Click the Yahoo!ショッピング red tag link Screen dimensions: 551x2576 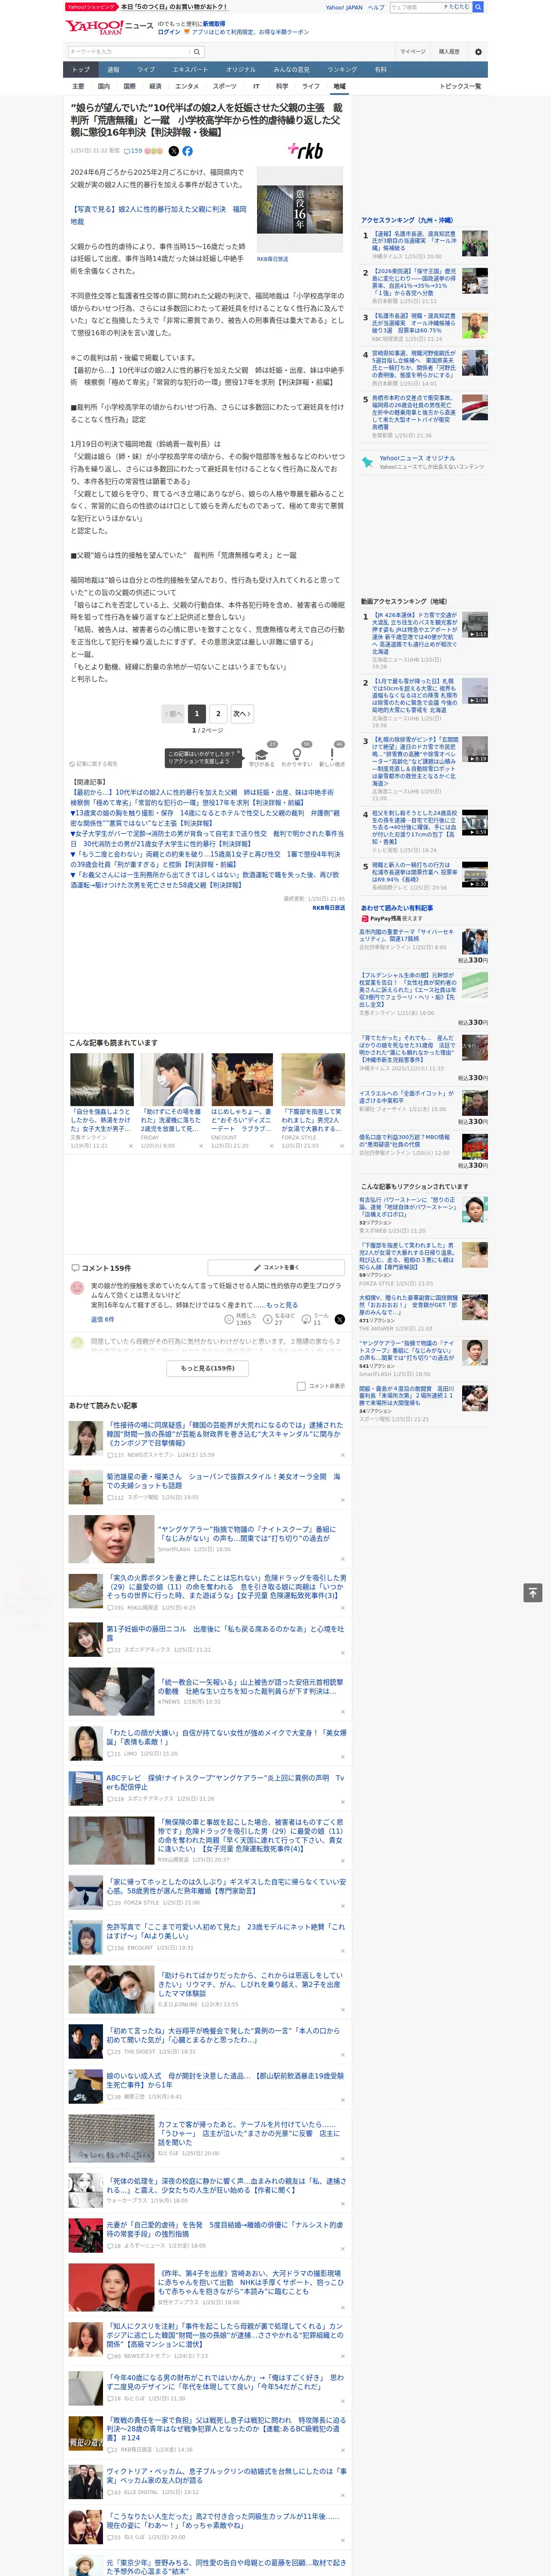(x=91, y=7)
